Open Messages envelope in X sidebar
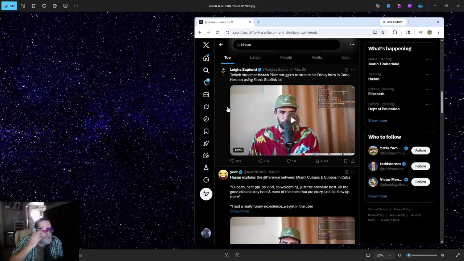The width and height of the screenshot is (464, 261). tap(206, 95)
